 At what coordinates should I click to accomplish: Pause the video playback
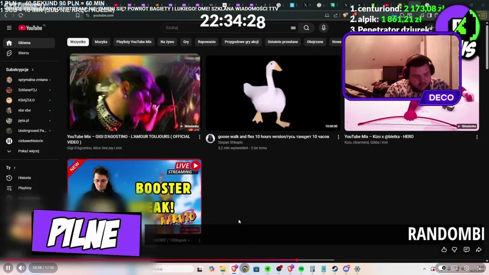[8, 268]
